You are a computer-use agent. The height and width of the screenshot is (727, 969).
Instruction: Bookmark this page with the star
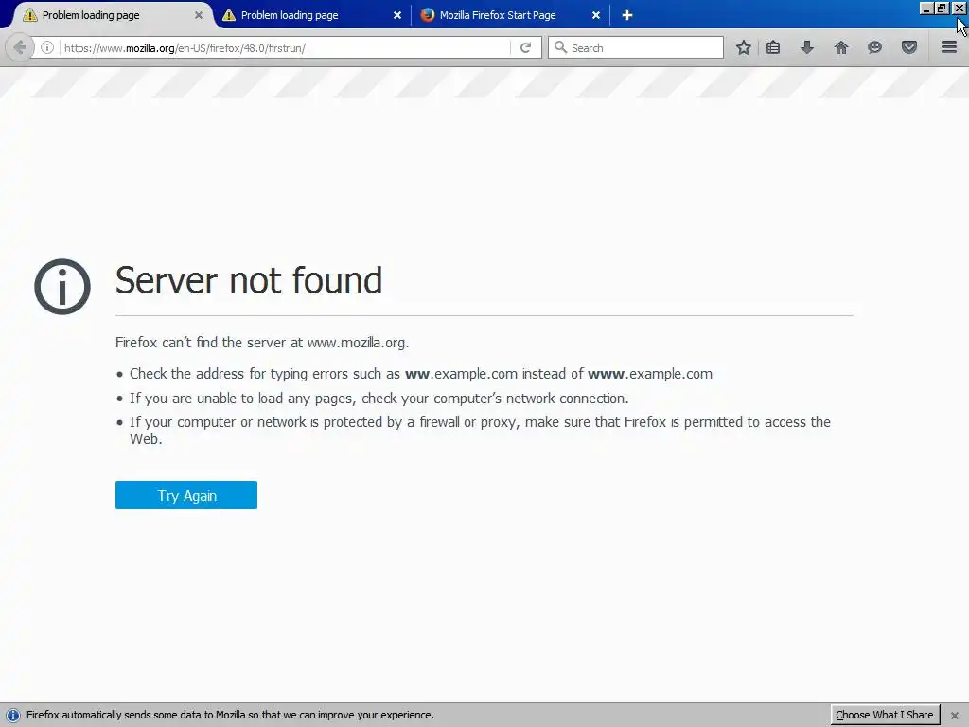pyautogui.click(x=744, y=47)
